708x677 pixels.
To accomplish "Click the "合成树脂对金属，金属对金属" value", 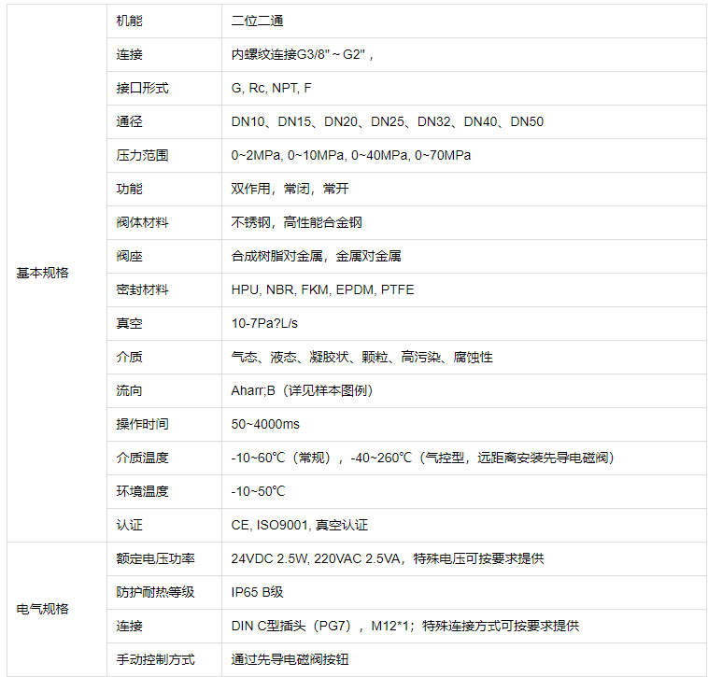I will [x=316, y=256].
